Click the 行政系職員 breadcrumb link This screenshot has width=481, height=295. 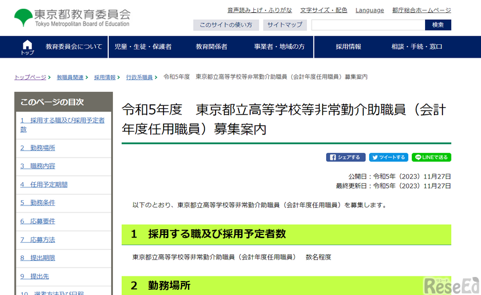point(139,77)
